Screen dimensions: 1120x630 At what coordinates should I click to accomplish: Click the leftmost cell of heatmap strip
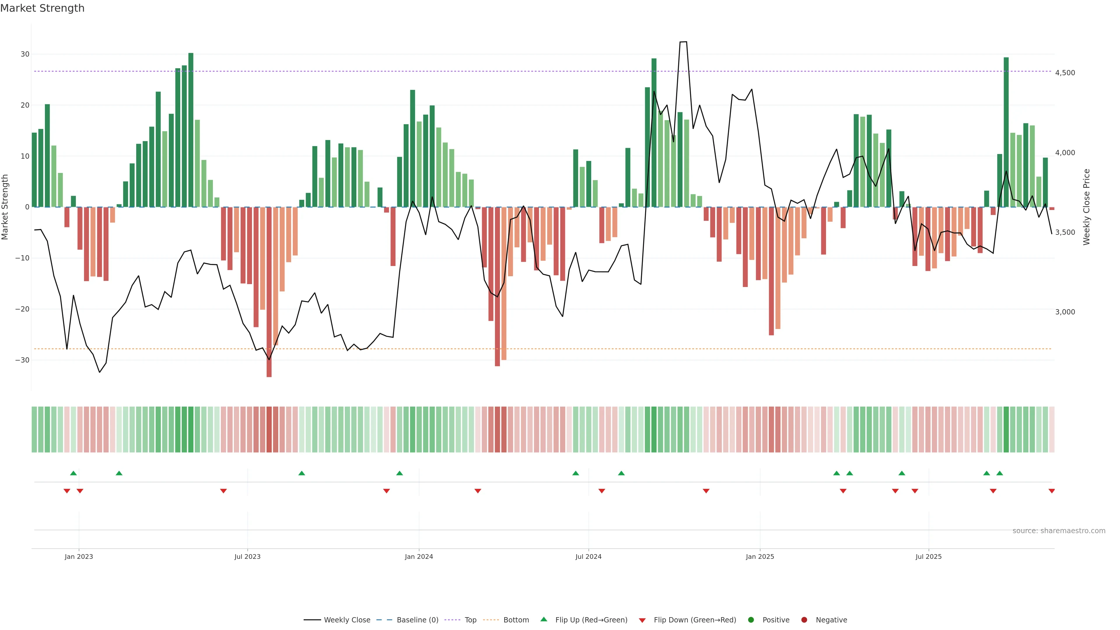pyautogui.click(x=34, y=429)
